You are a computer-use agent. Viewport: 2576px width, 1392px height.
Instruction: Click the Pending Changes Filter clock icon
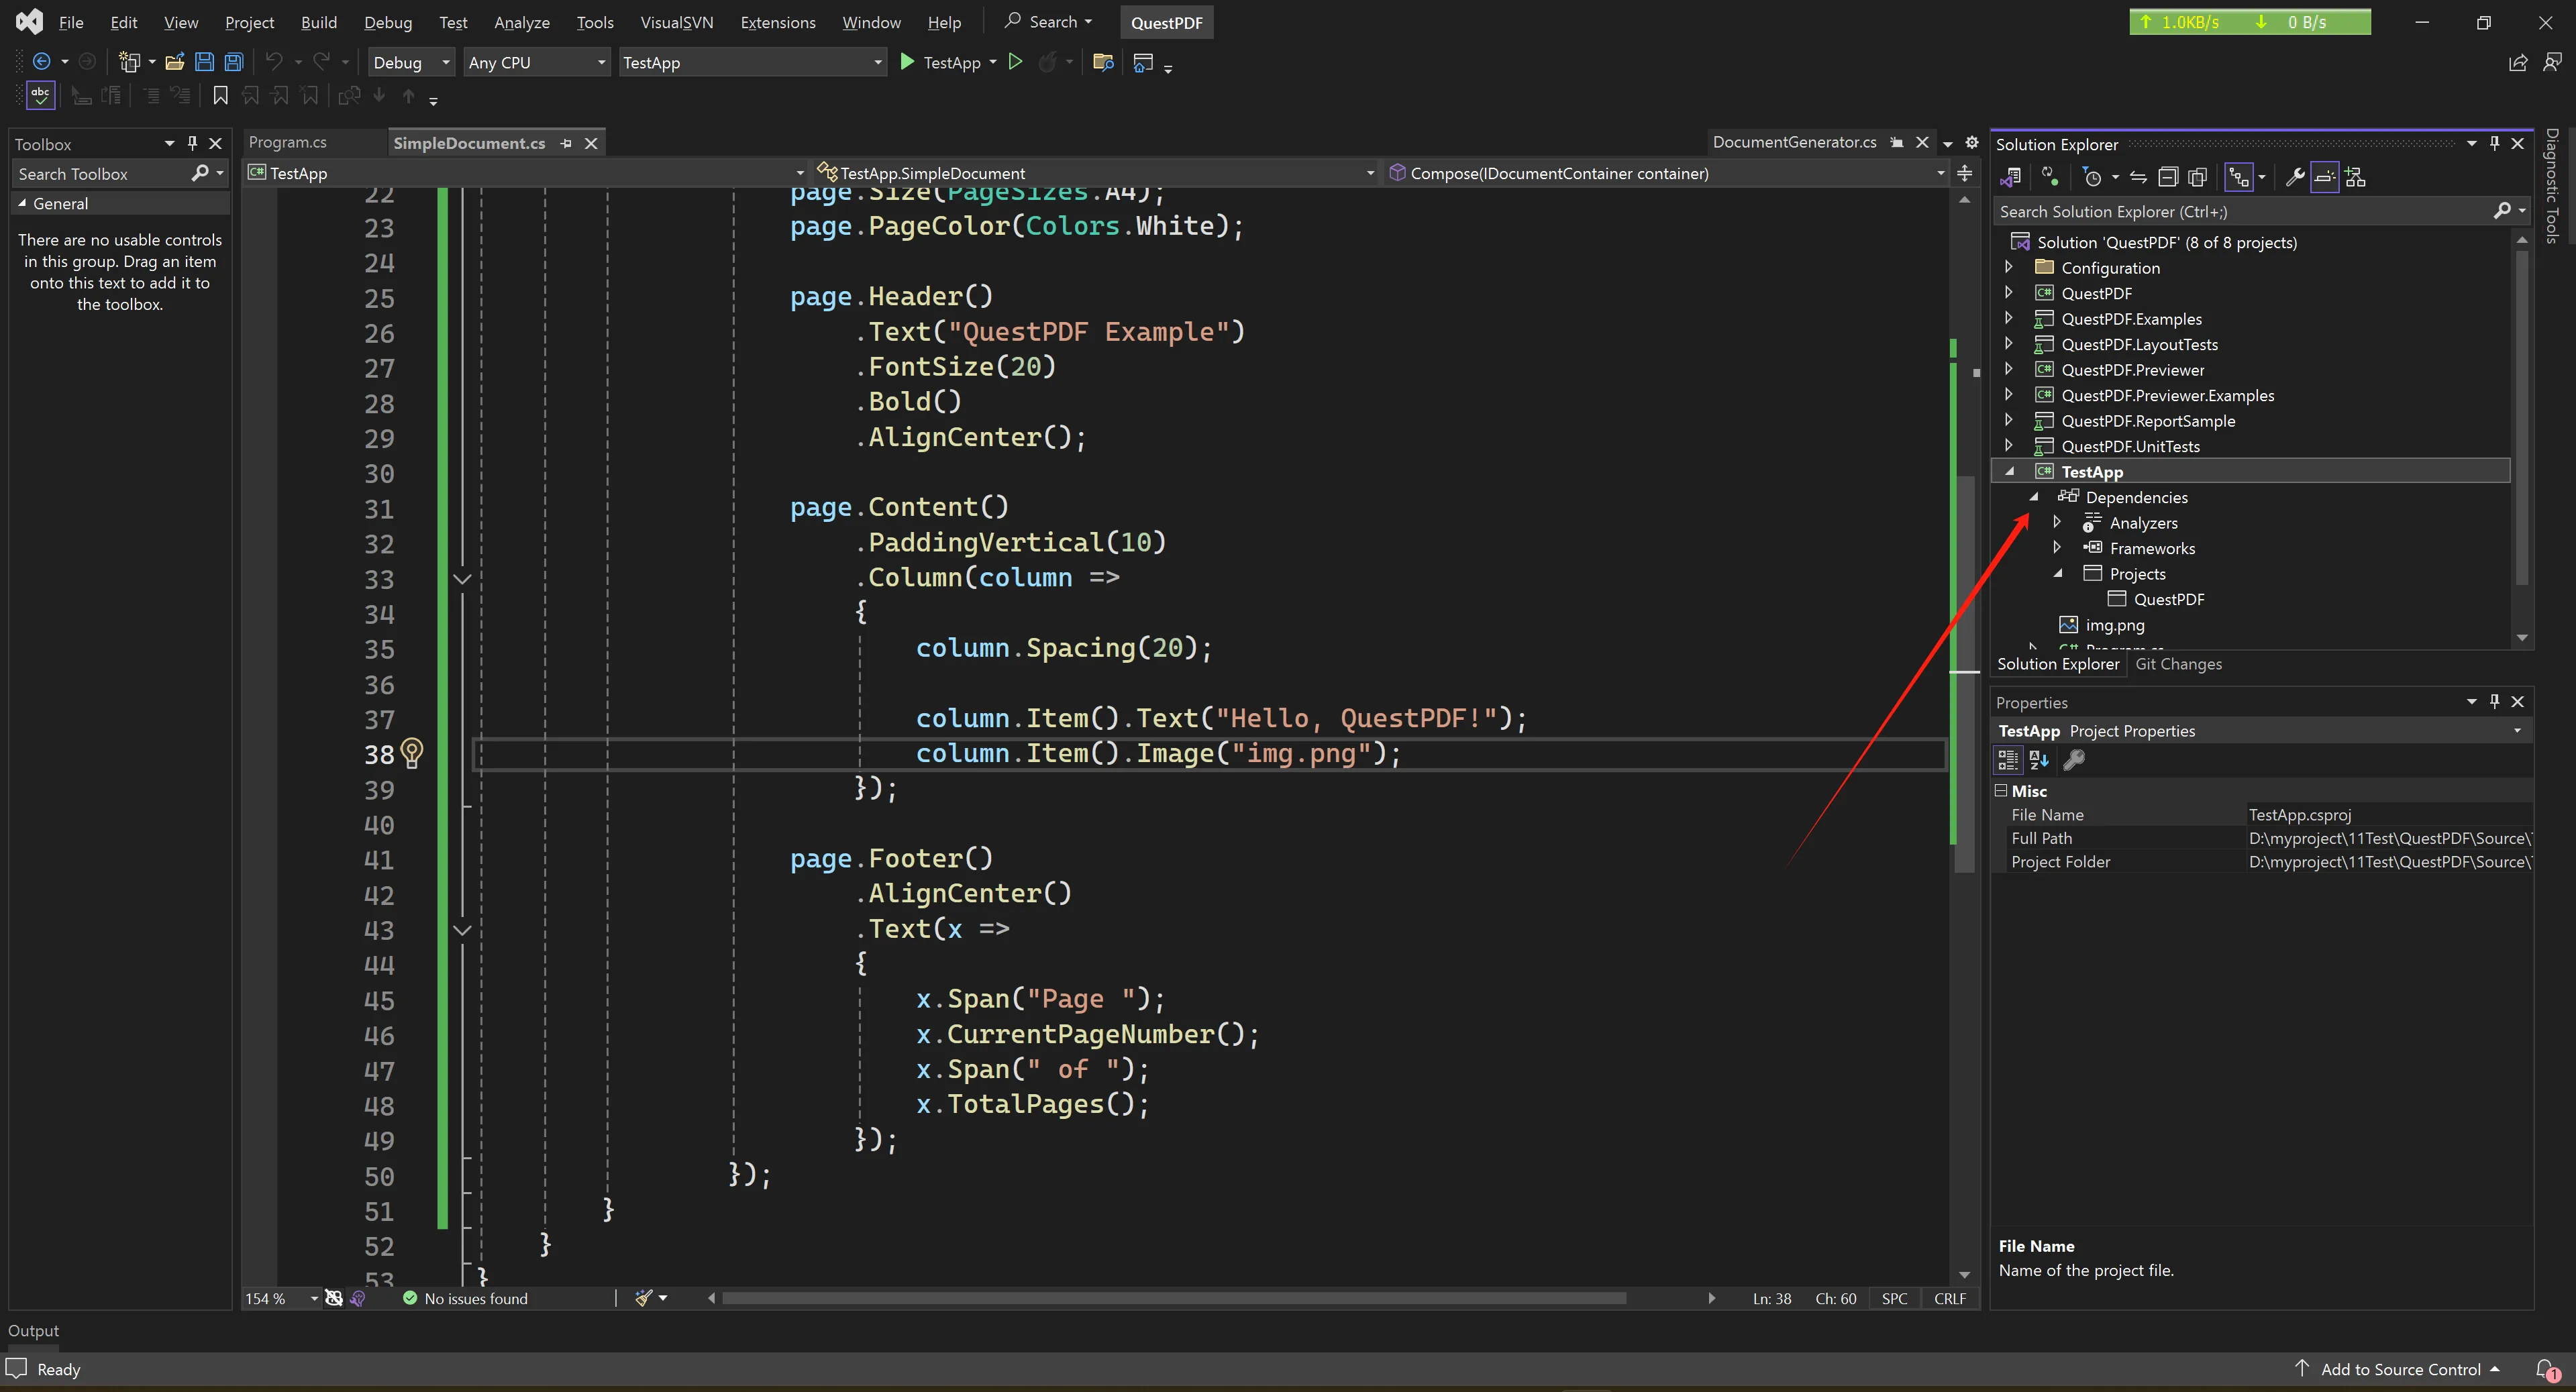point(2092,178)
